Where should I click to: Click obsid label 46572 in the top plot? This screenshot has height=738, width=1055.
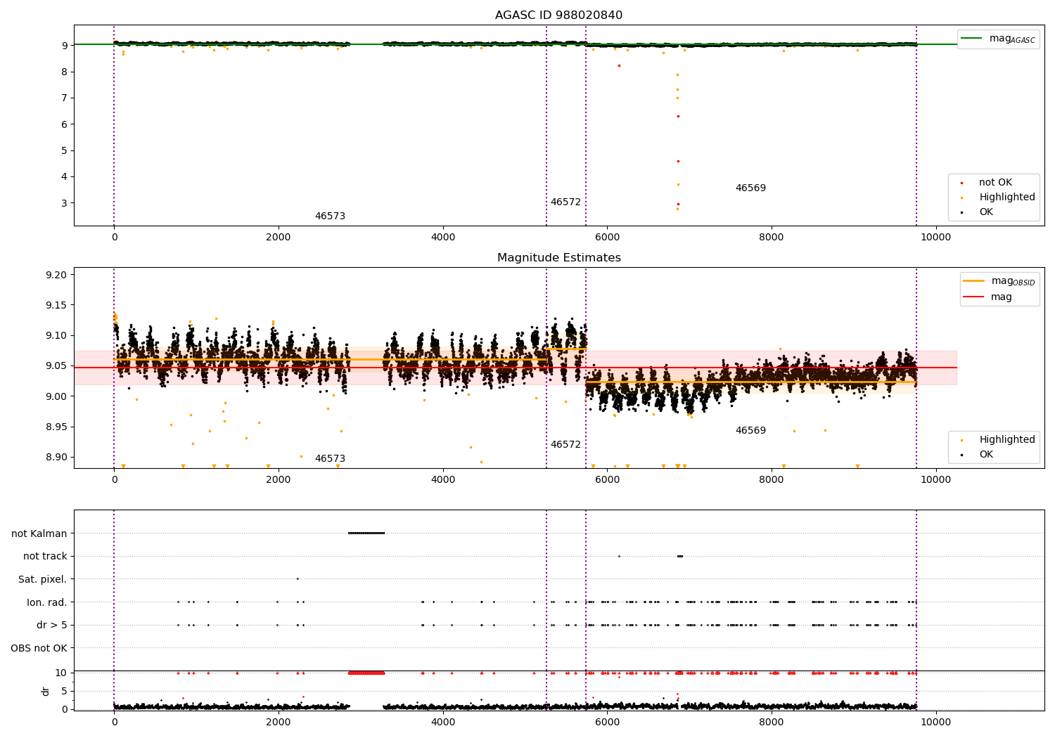565,202
